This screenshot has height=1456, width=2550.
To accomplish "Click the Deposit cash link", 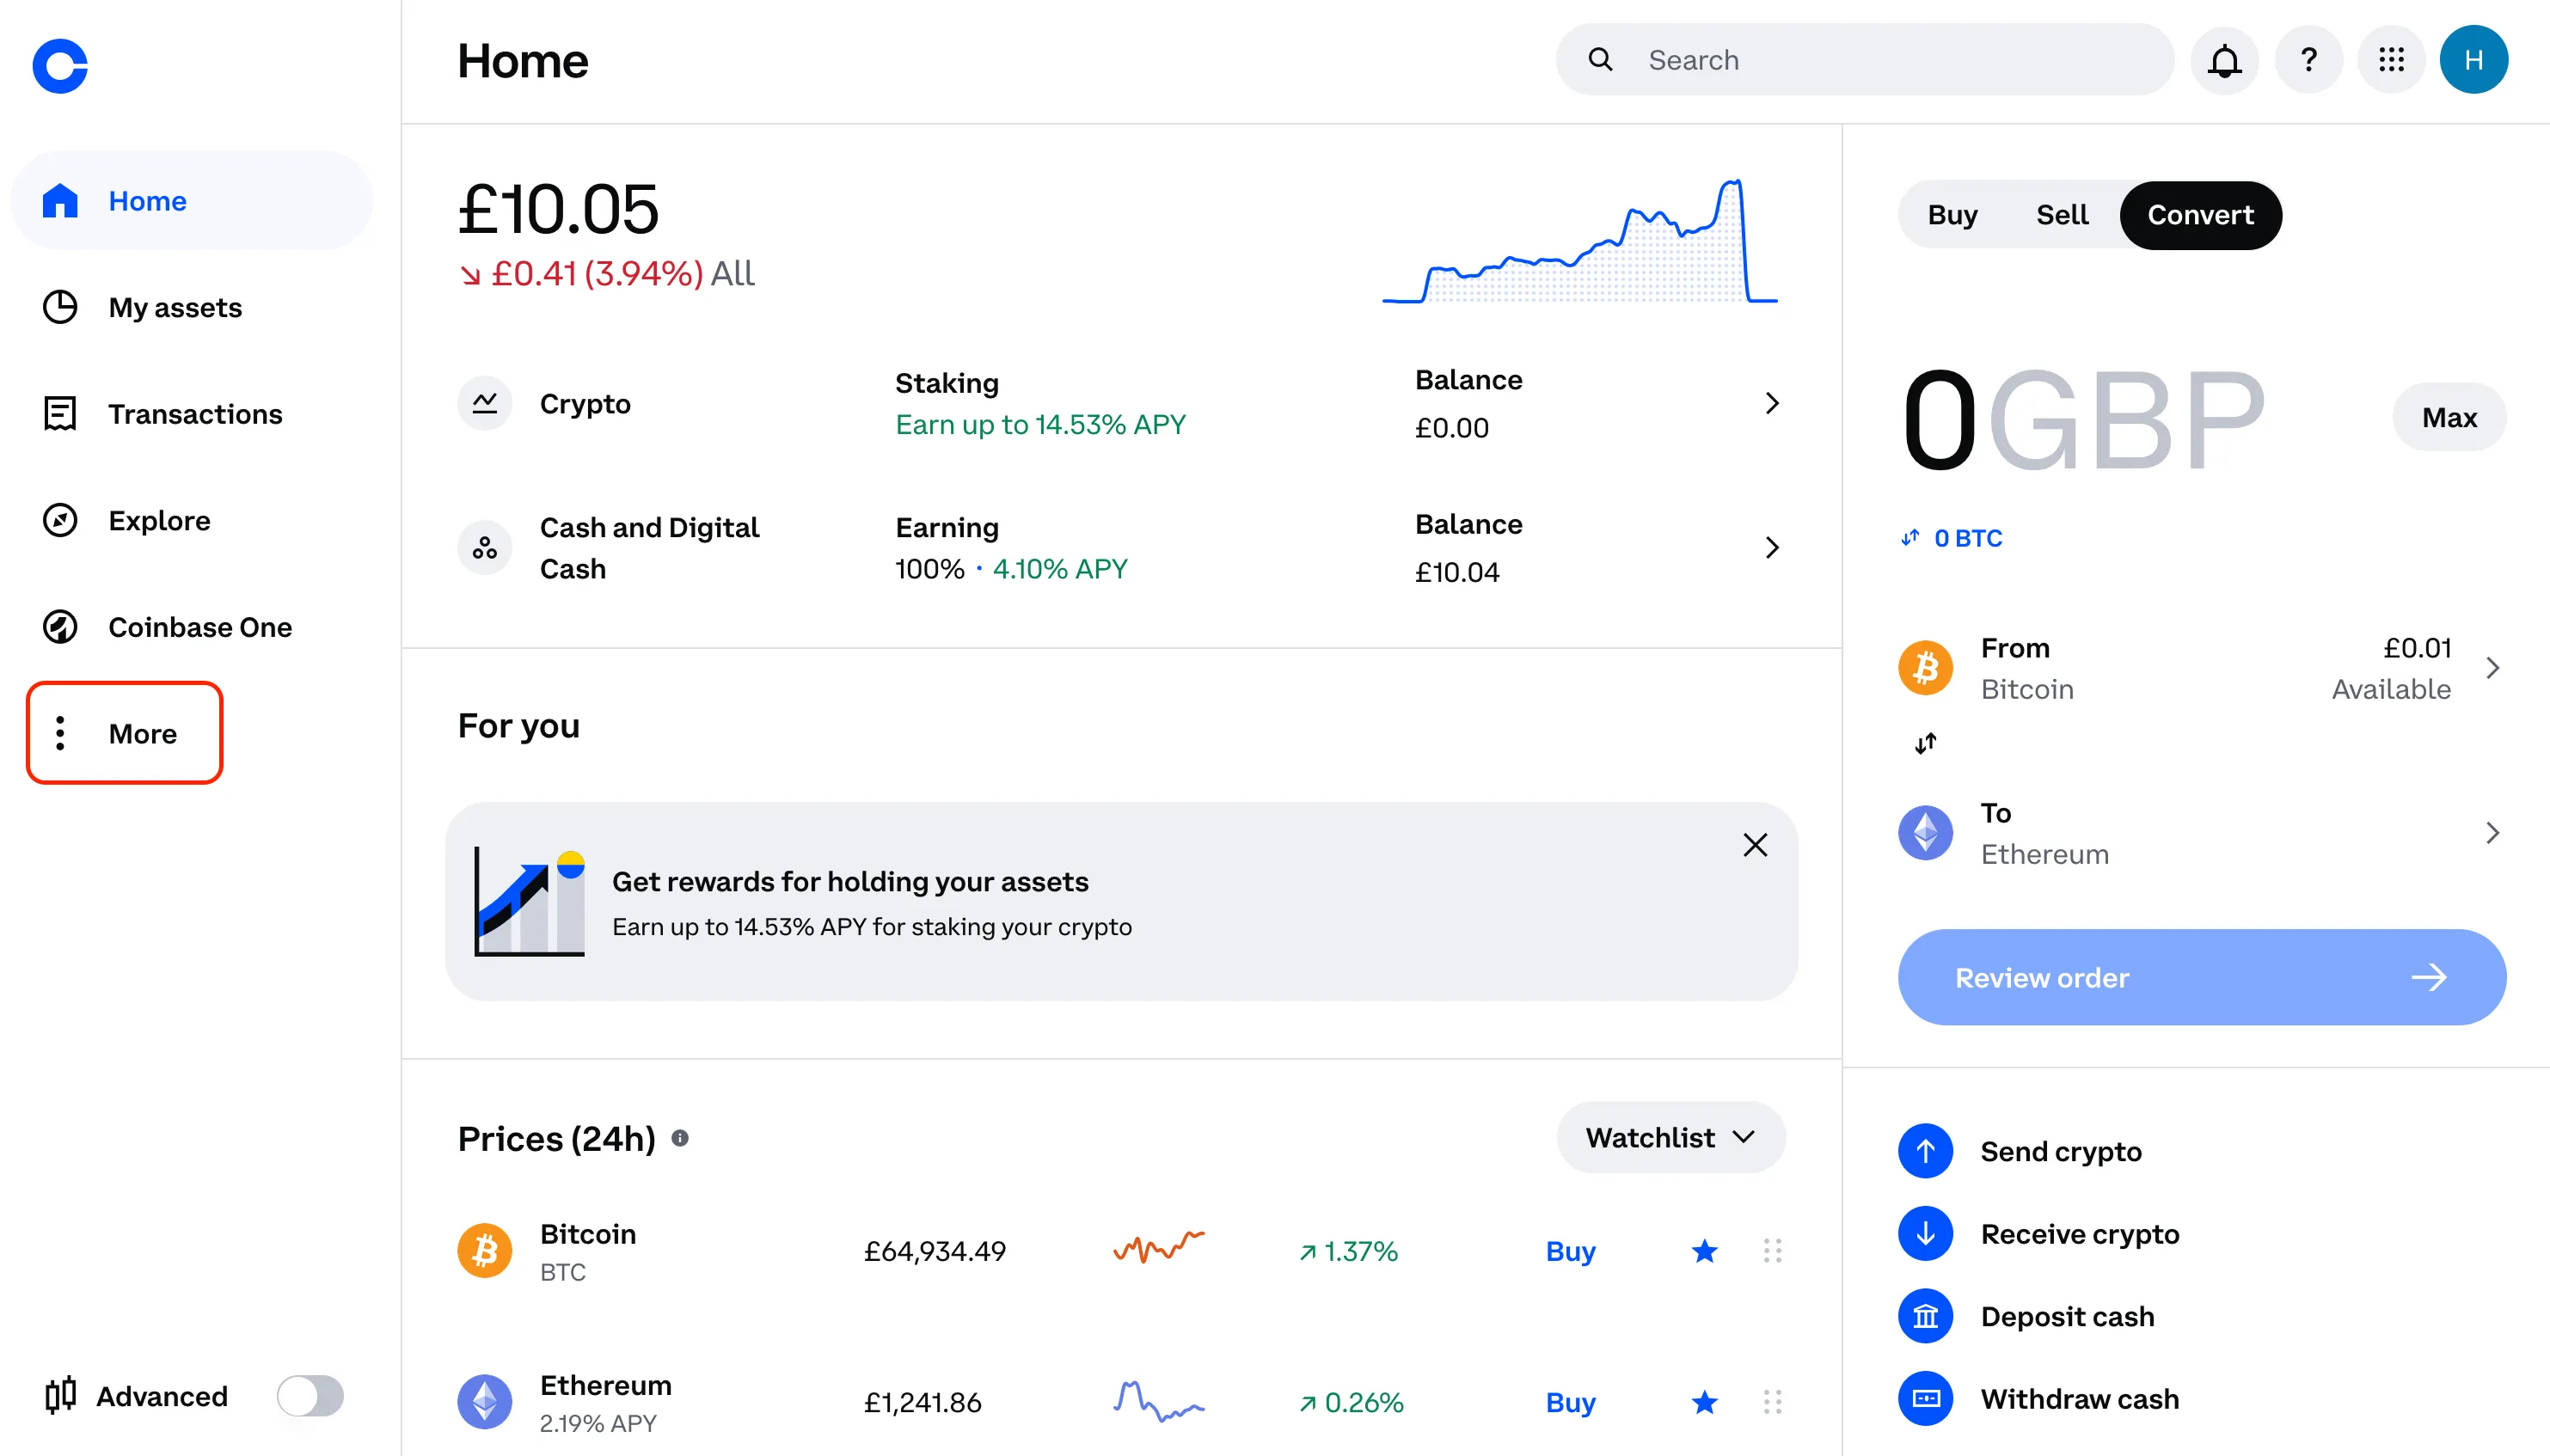I will point(2067,1316).
